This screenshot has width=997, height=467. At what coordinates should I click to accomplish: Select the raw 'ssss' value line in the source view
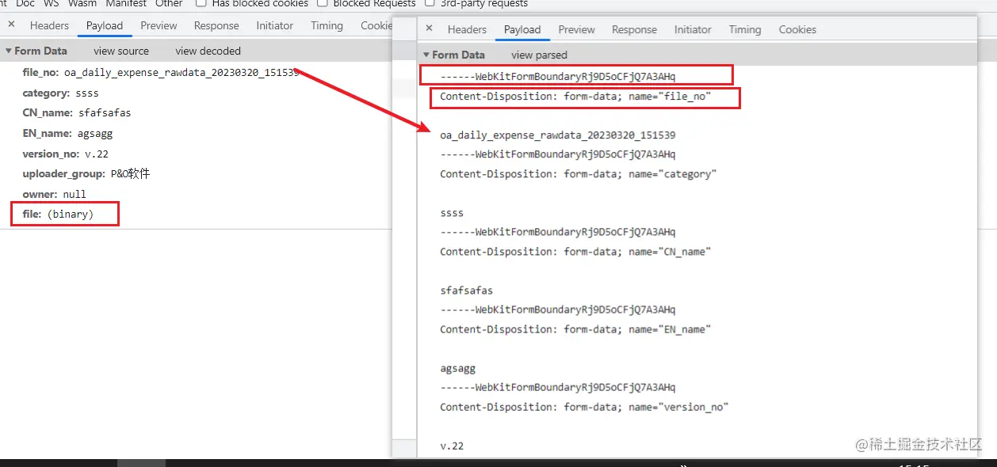(452, 213)
